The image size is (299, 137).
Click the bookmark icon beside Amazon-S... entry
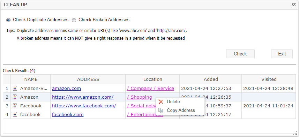(x=15, y=89)
